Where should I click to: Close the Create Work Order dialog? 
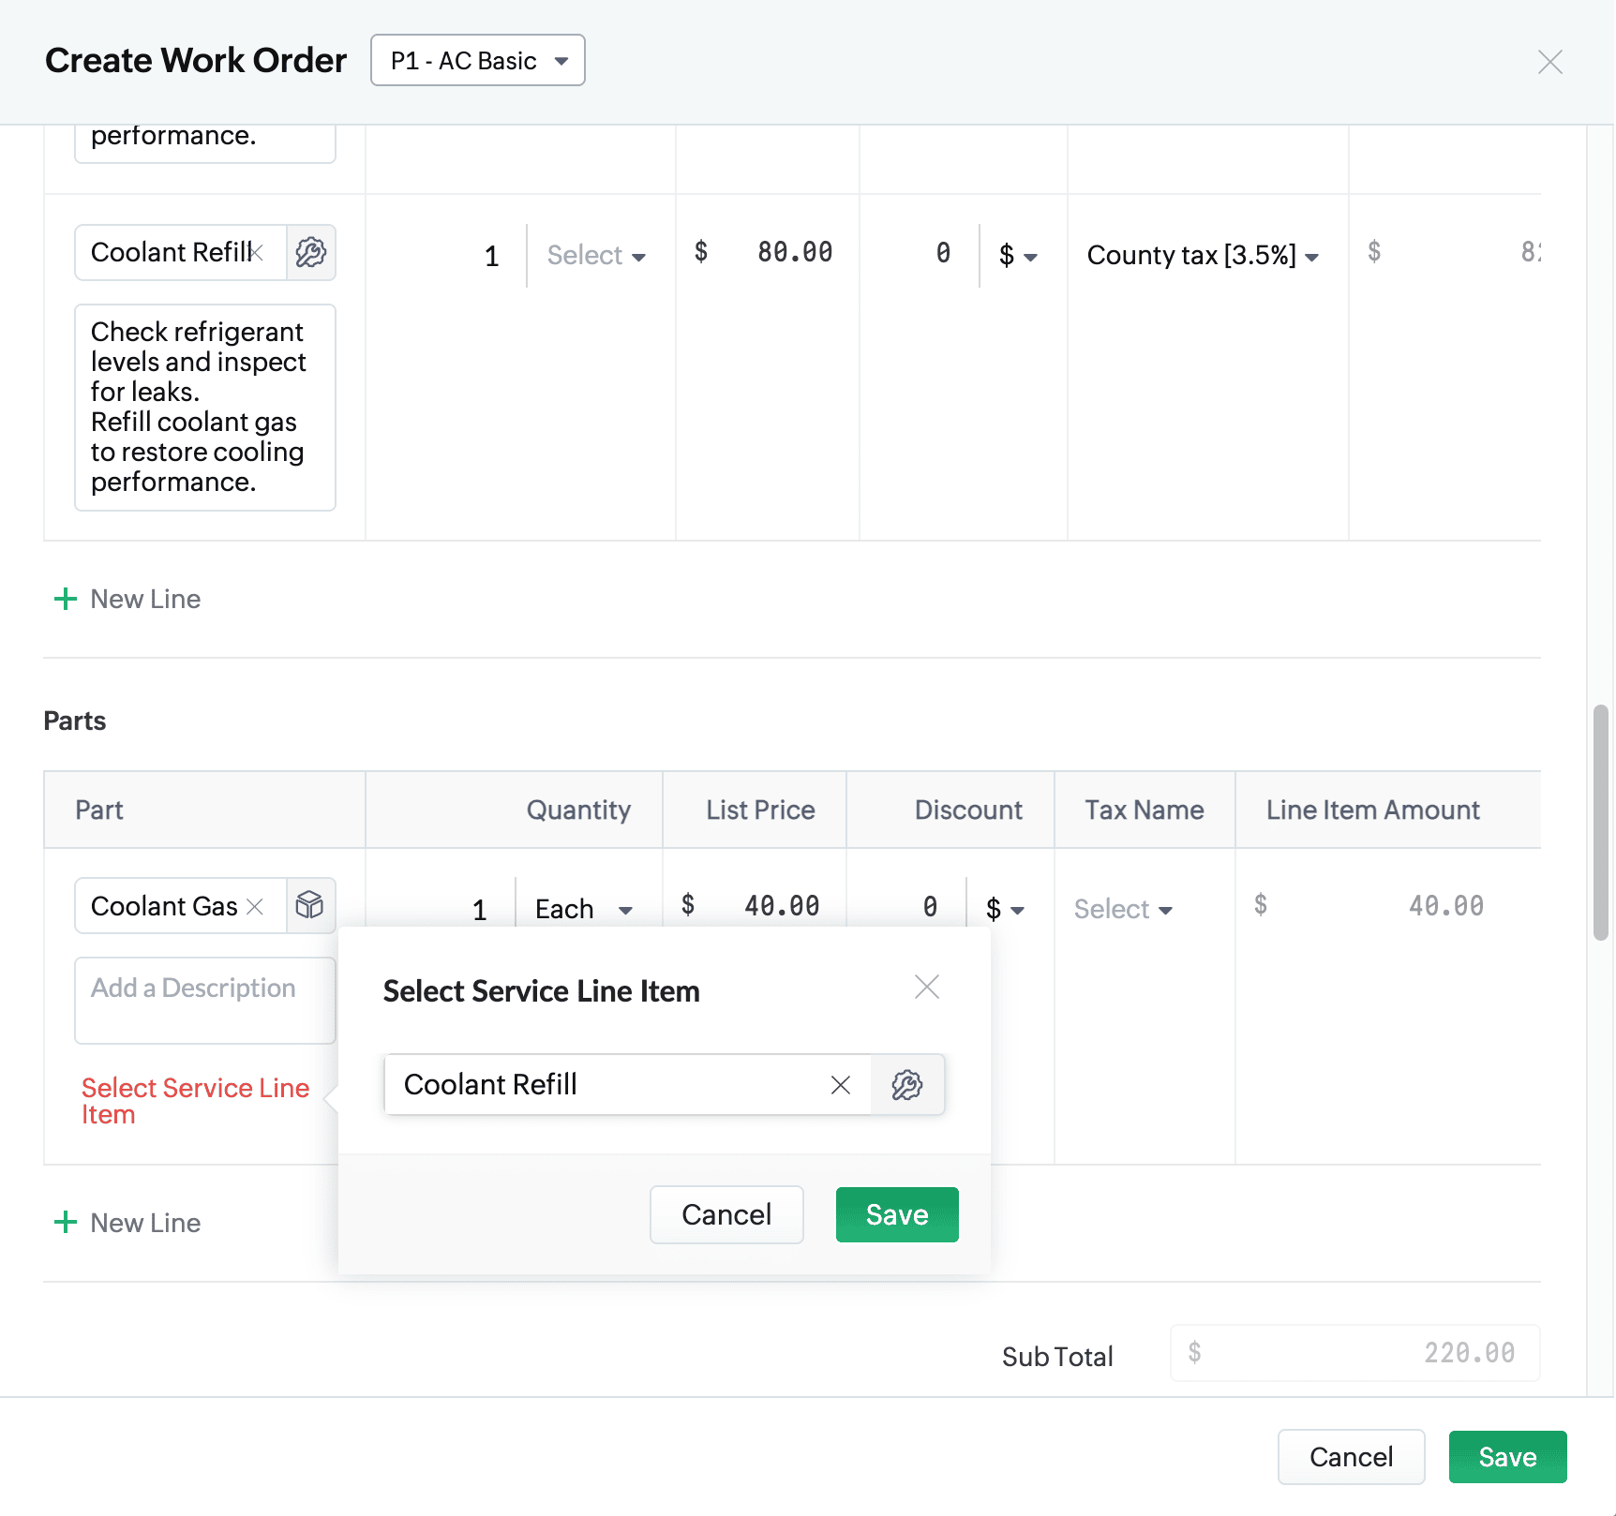1550,62
